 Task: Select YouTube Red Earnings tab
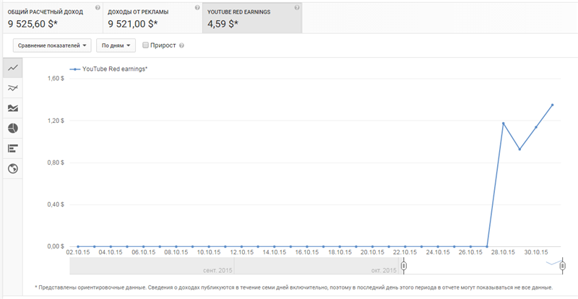coord(252,18)
